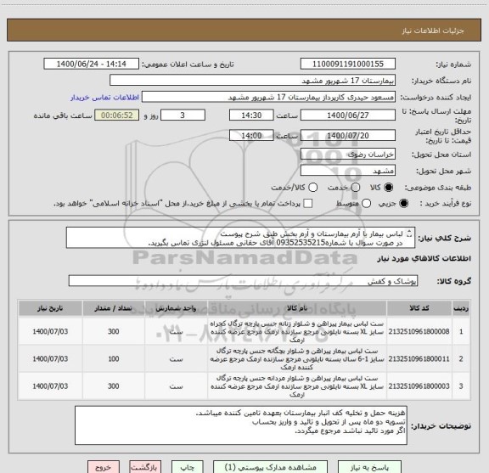Image resolution: width=489 pixels, height=473 pixels.
Task: Select item code 2132510961800003
Action: [x=419, y=386]
